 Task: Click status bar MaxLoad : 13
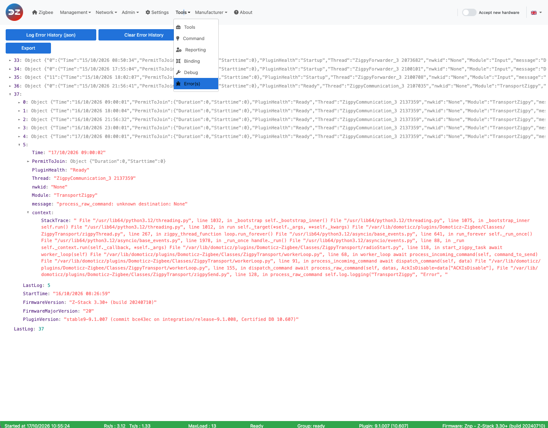click(x=202, y=426)
